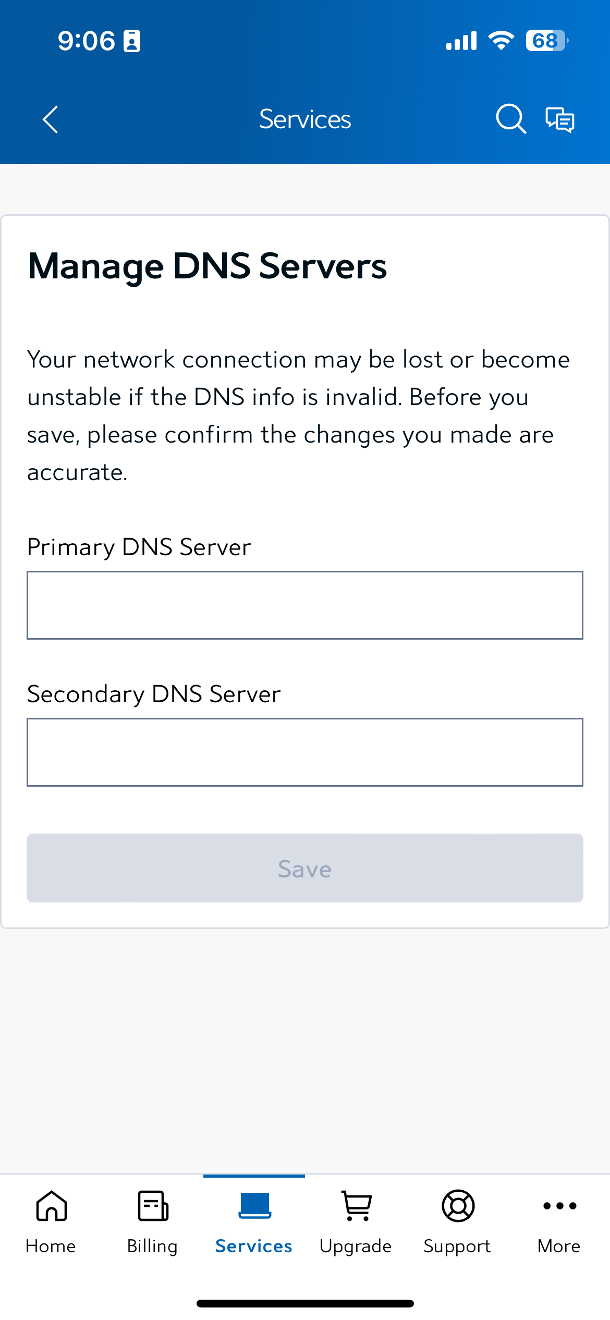610x1320 pixels.
Task: Tap the Services header title
Action: [x=305, y=119]
